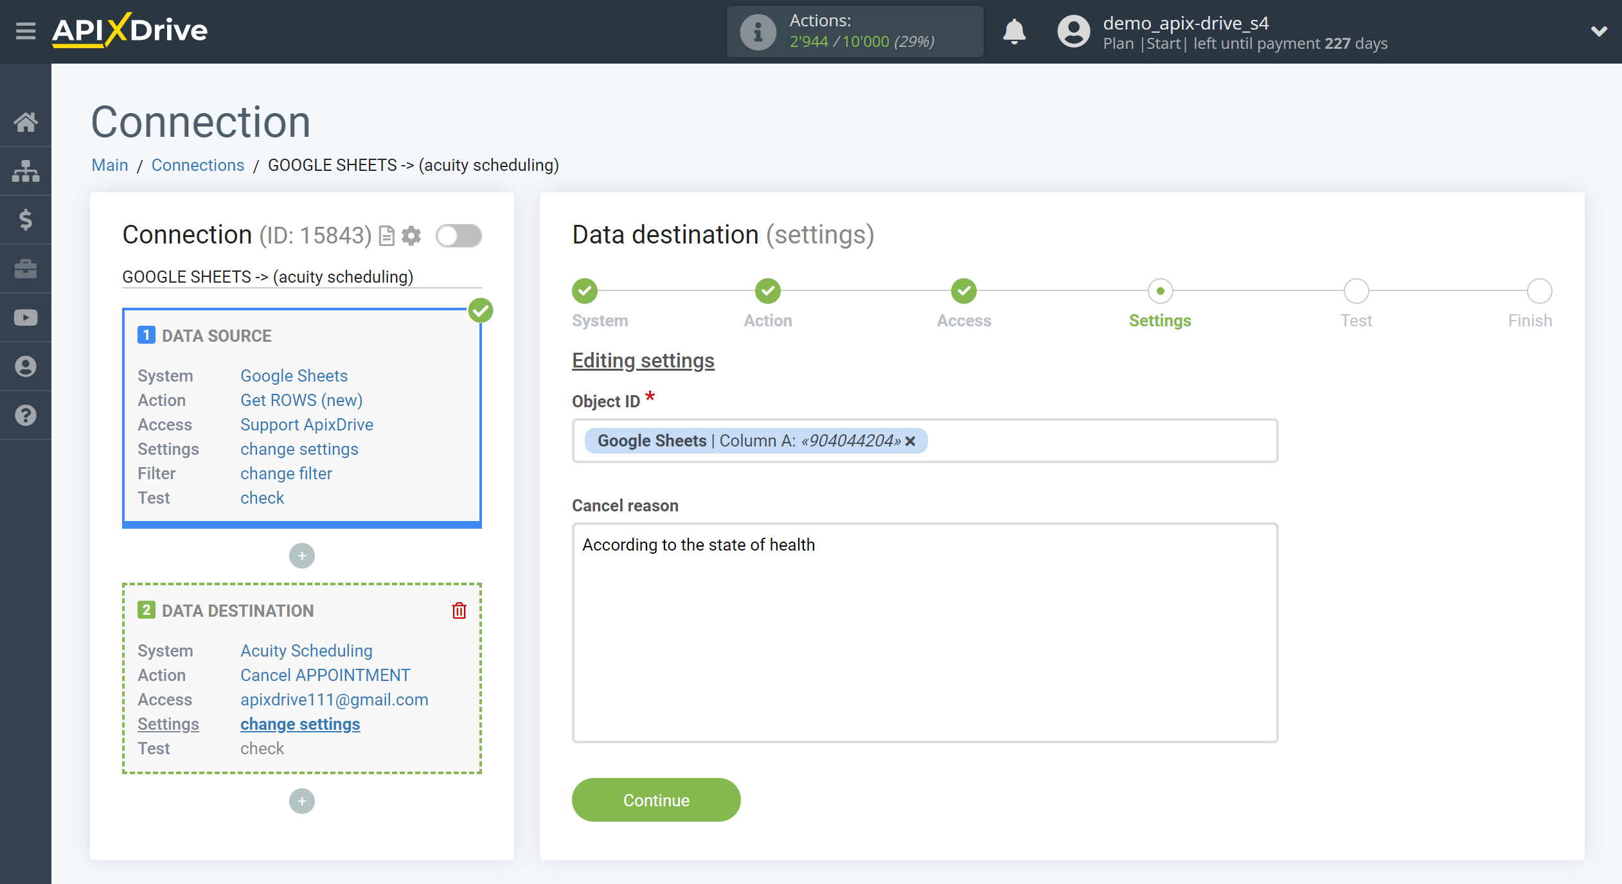The height and width of the screenshot is (884, 1622).
Task: Click the green check badge on Data Source
Action: pyautogui.click(x=481, y=310)
